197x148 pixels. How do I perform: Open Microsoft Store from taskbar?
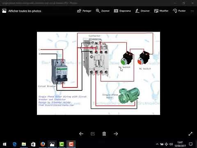pyautogui.click(x=33, y=144)
